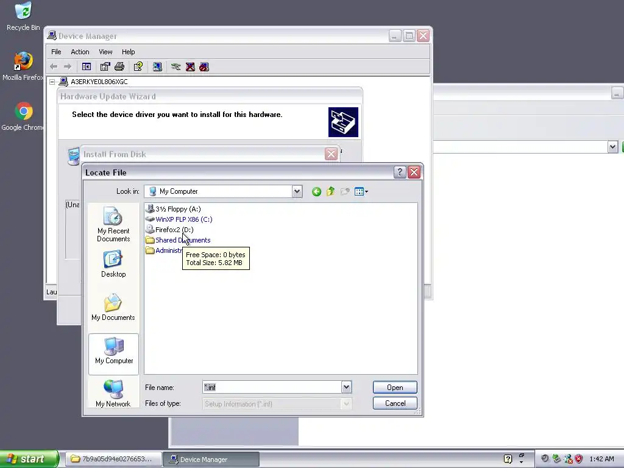Go up one folder level
The image size is (624, 468).
pos(331,192)
